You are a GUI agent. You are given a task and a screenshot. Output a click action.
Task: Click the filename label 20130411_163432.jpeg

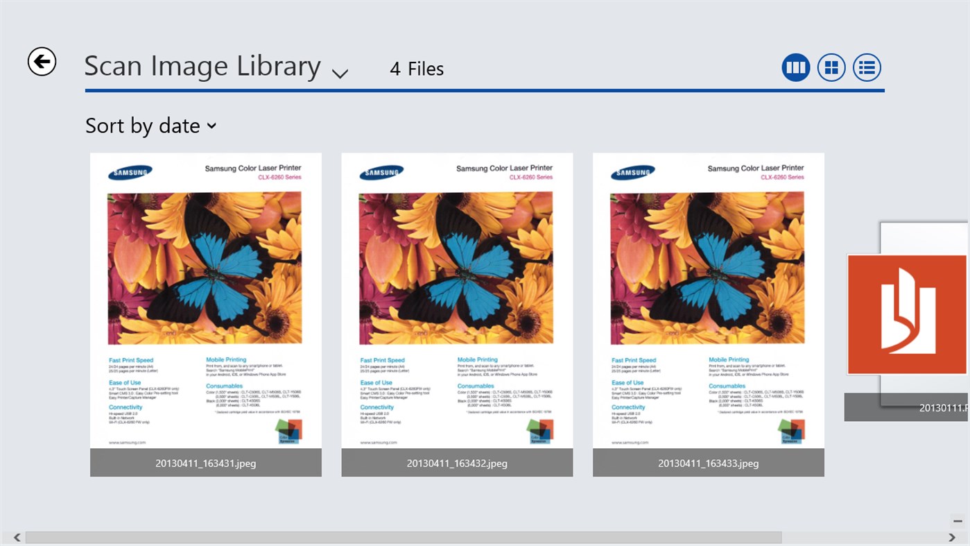coord(456,463)
